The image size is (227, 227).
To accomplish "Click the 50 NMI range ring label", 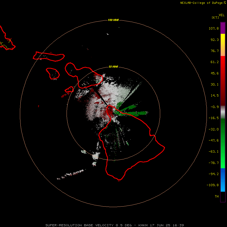I will (x=113, y=67).
